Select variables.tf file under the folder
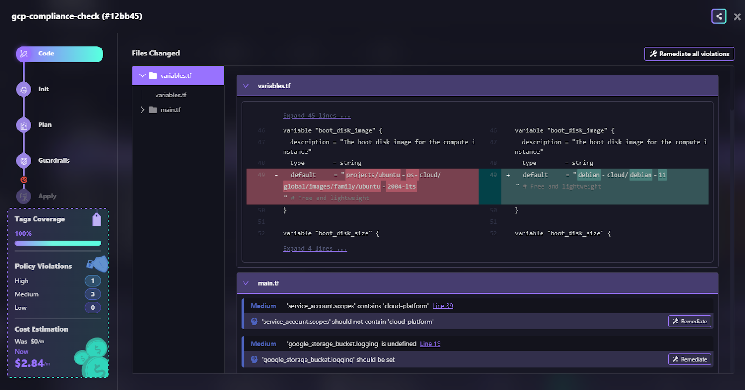Screen dimensions: 745x390 [x=171, y=95]
